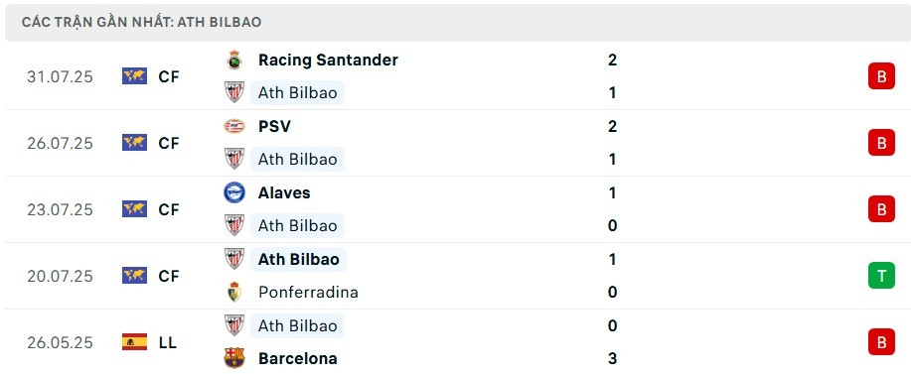Click red B badge for Barcelona match

pyautogui.click(x=881, y=342)
